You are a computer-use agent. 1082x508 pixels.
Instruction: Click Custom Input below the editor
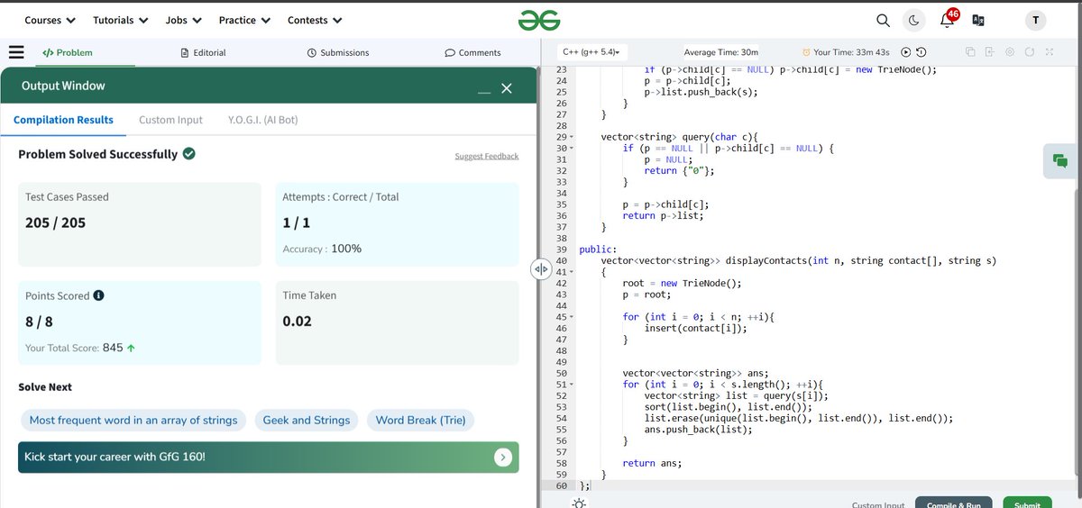[x=878, y=504]
